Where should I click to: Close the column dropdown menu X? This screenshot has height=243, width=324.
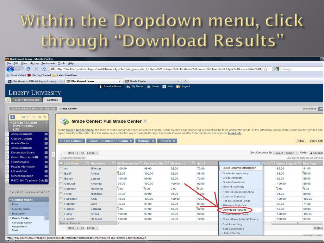pos(261,164)
